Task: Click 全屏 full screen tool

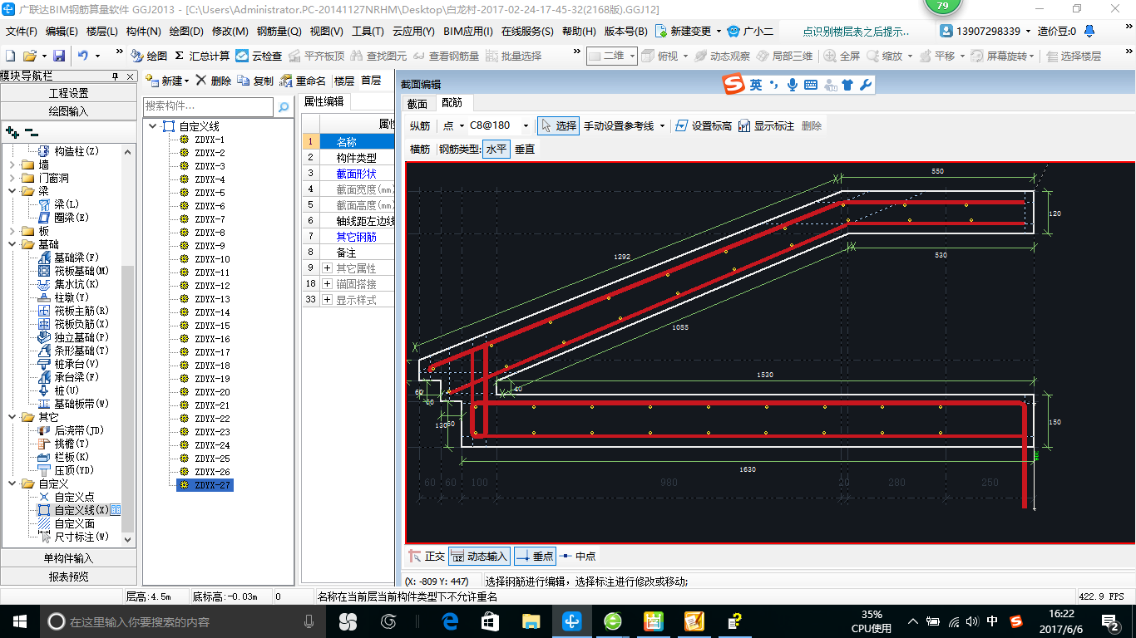Action: 842,56
